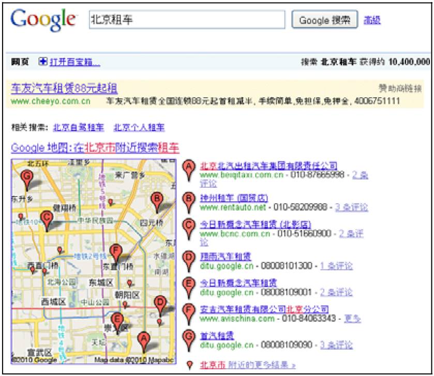434x376 pixels.
Task: Click the 北海公园 label on the map
Action: click(x=62, y=282)
